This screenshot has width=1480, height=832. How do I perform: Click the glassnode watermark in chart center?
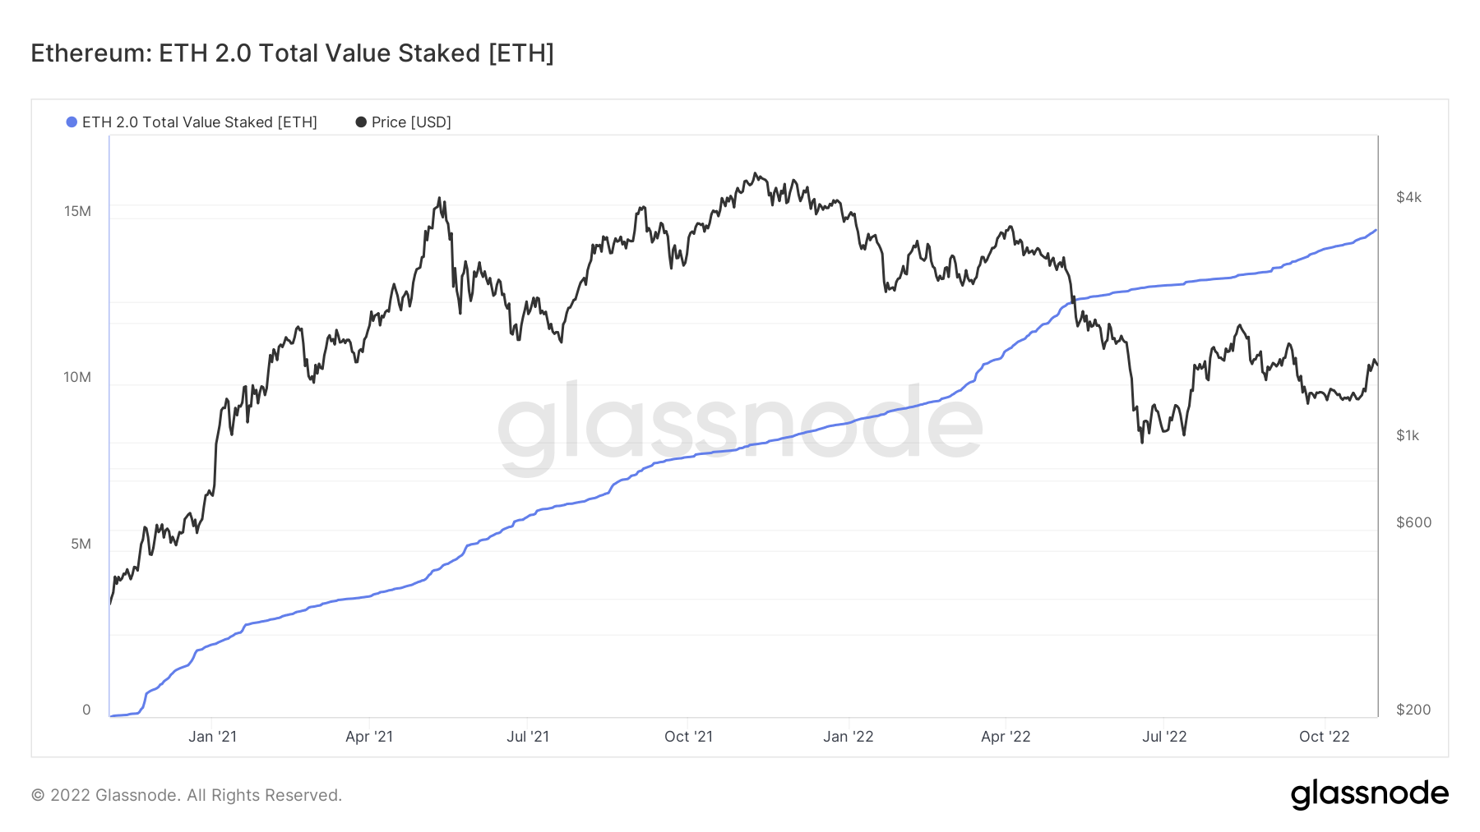[x=740, y=425]
